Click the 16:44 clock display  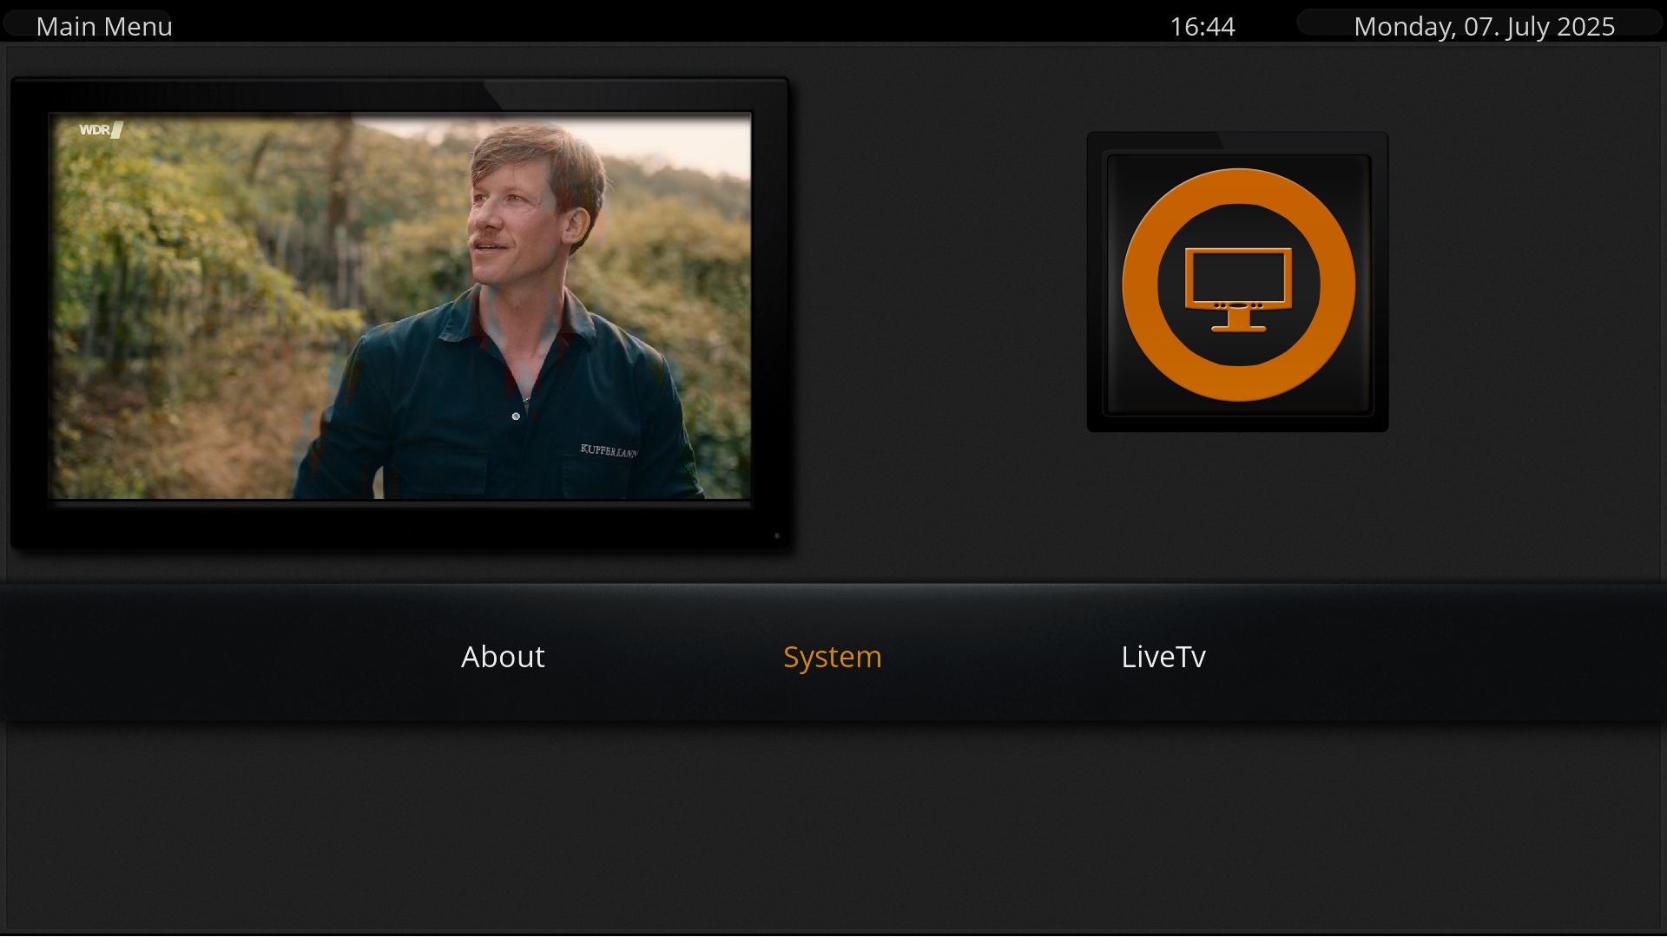point(1202,27)
